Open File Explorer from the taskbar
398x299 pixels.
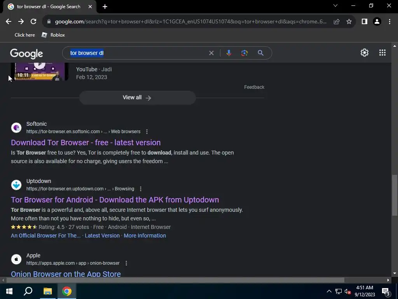pyautogui.click(x=47, y=291)
